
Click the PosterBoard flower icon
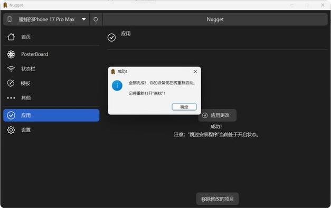11,54
